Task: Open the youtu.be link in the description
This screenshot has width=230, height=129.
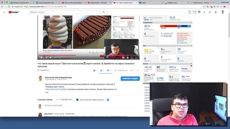Action: click(56, 89)
